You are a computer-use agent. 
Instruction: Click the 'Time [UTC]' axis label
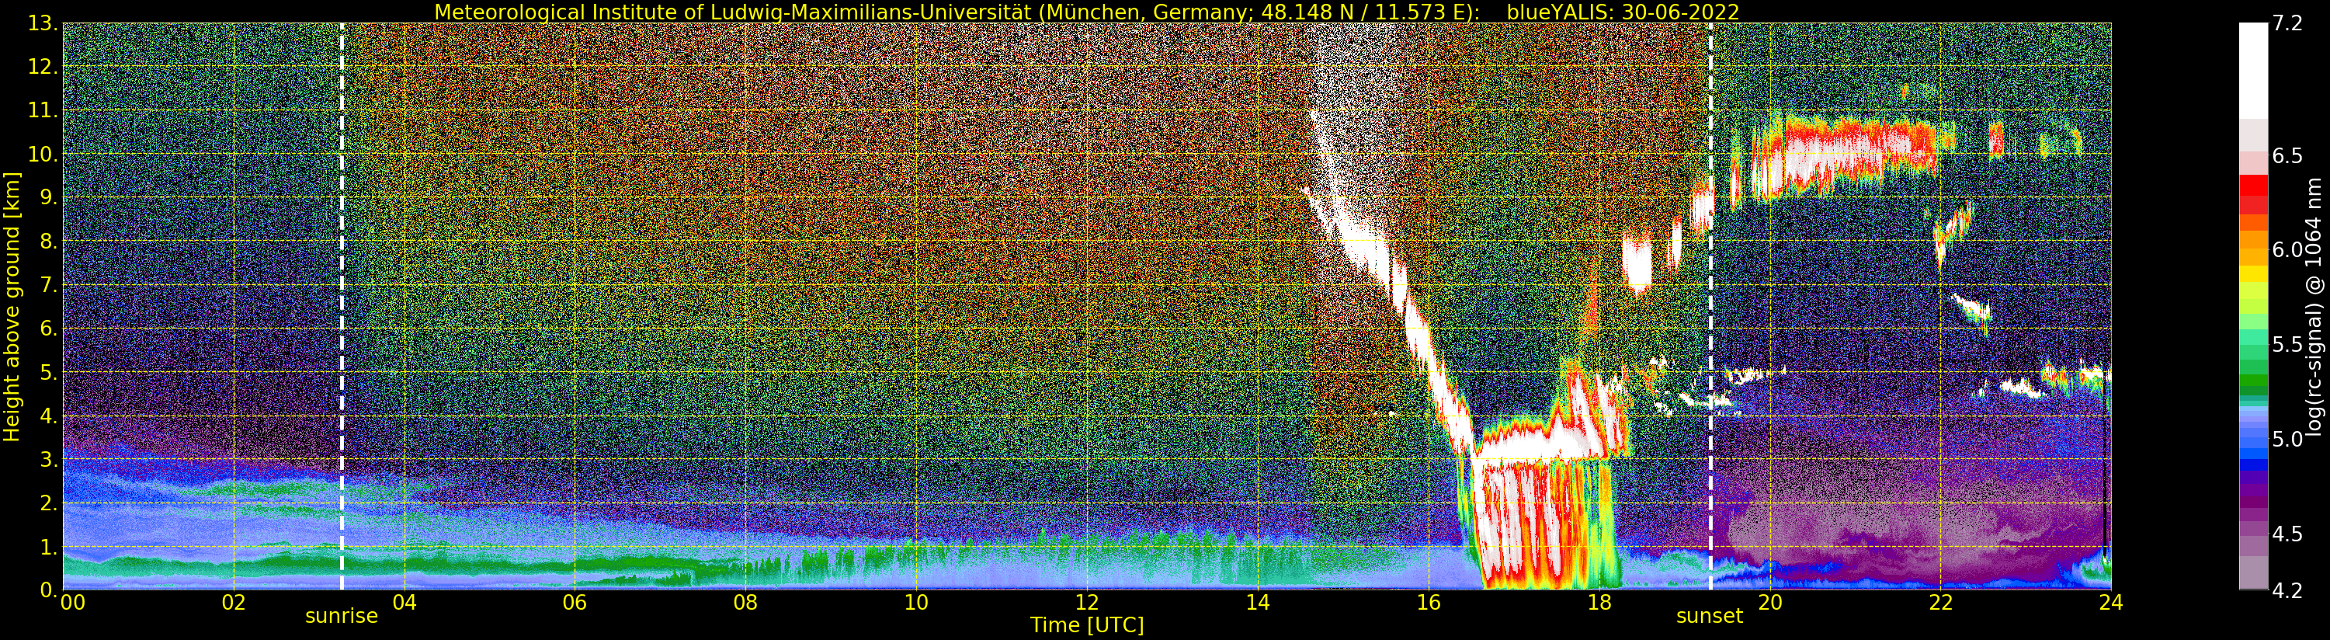pos(1087,625)
